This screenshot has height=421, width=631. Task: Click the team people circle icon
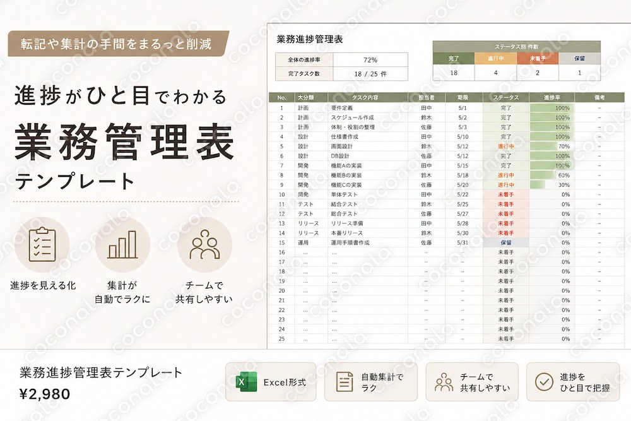(x=204, y=245)
